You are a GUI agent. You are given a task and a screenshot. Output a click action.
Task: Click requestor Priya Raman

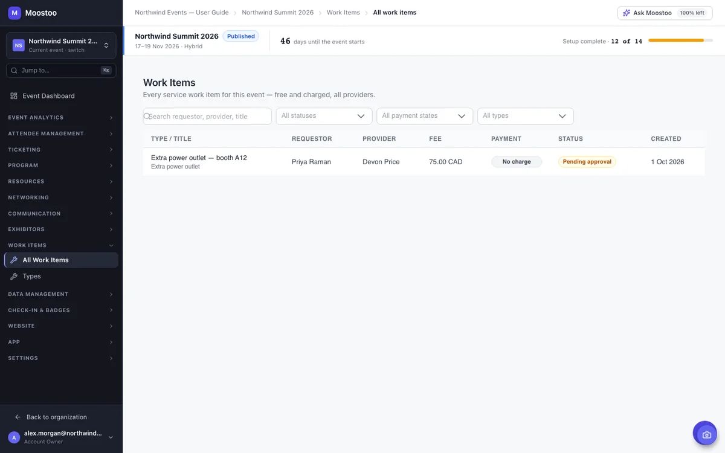coord(311,162)
